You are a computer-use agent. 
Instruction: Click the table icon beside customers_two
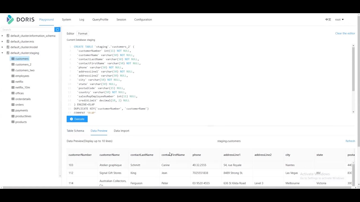coord(13,70)
